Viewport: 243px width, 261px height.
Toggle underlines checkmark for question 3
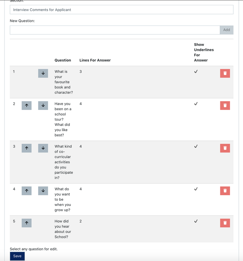196,146
